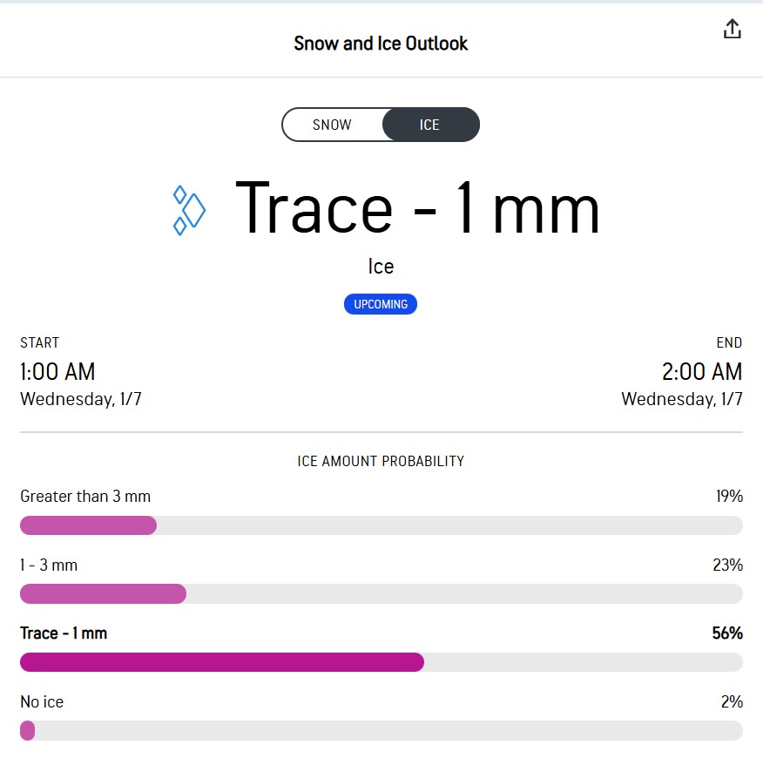Click the Greater than 3 mm label
This screenshot has height=765, width=763.
[x=85, y=496]
